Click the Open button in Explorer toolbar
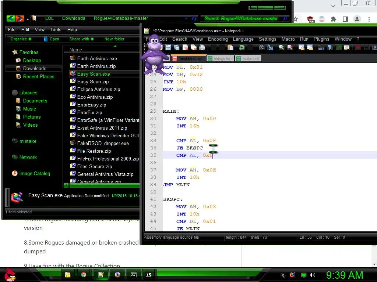Image resolution: width=377 pixels, height=282 pixels. (x=52, y=39)
